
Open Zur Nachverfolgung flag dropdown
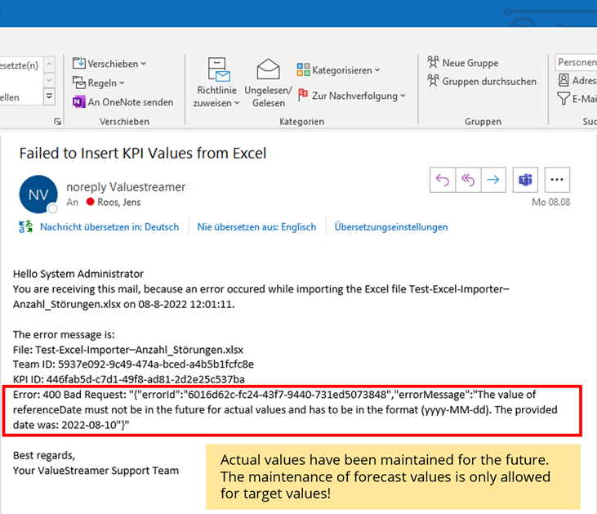click(x=351, y=96)
